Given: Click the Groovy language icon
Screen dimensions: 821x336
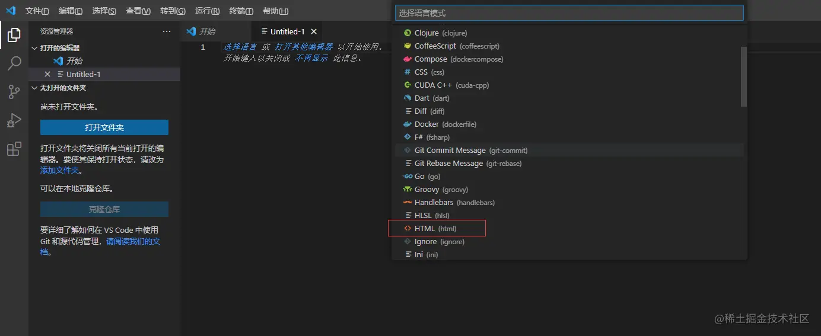Looking at the screenshot, I should click(408, 190).
